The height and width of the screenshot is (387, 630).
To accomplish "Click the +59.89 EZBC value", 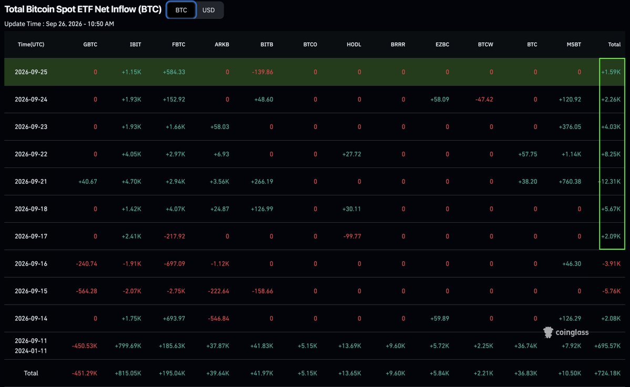I will point(440,319).
